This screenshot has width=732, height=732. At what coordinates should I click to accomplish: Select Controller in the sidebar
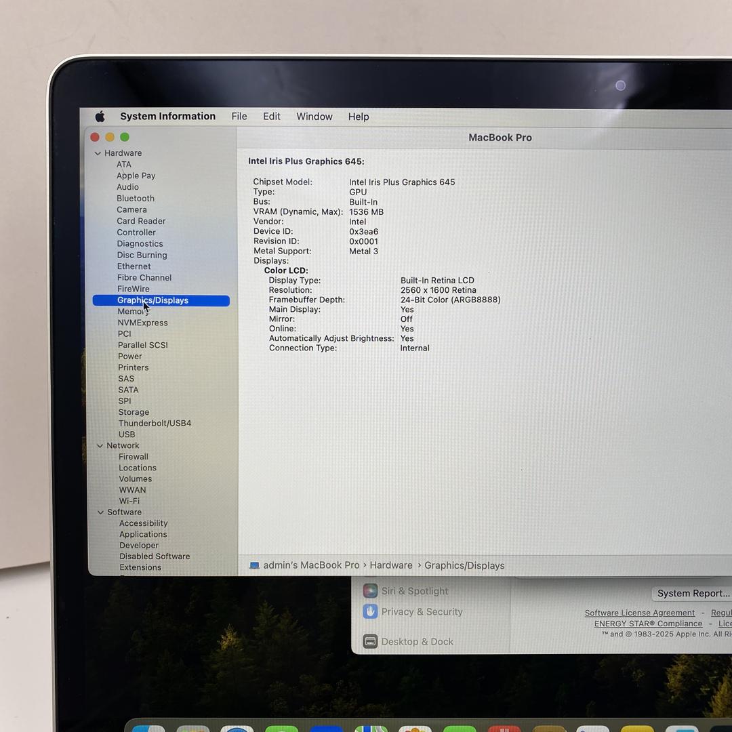pos(136,232)
